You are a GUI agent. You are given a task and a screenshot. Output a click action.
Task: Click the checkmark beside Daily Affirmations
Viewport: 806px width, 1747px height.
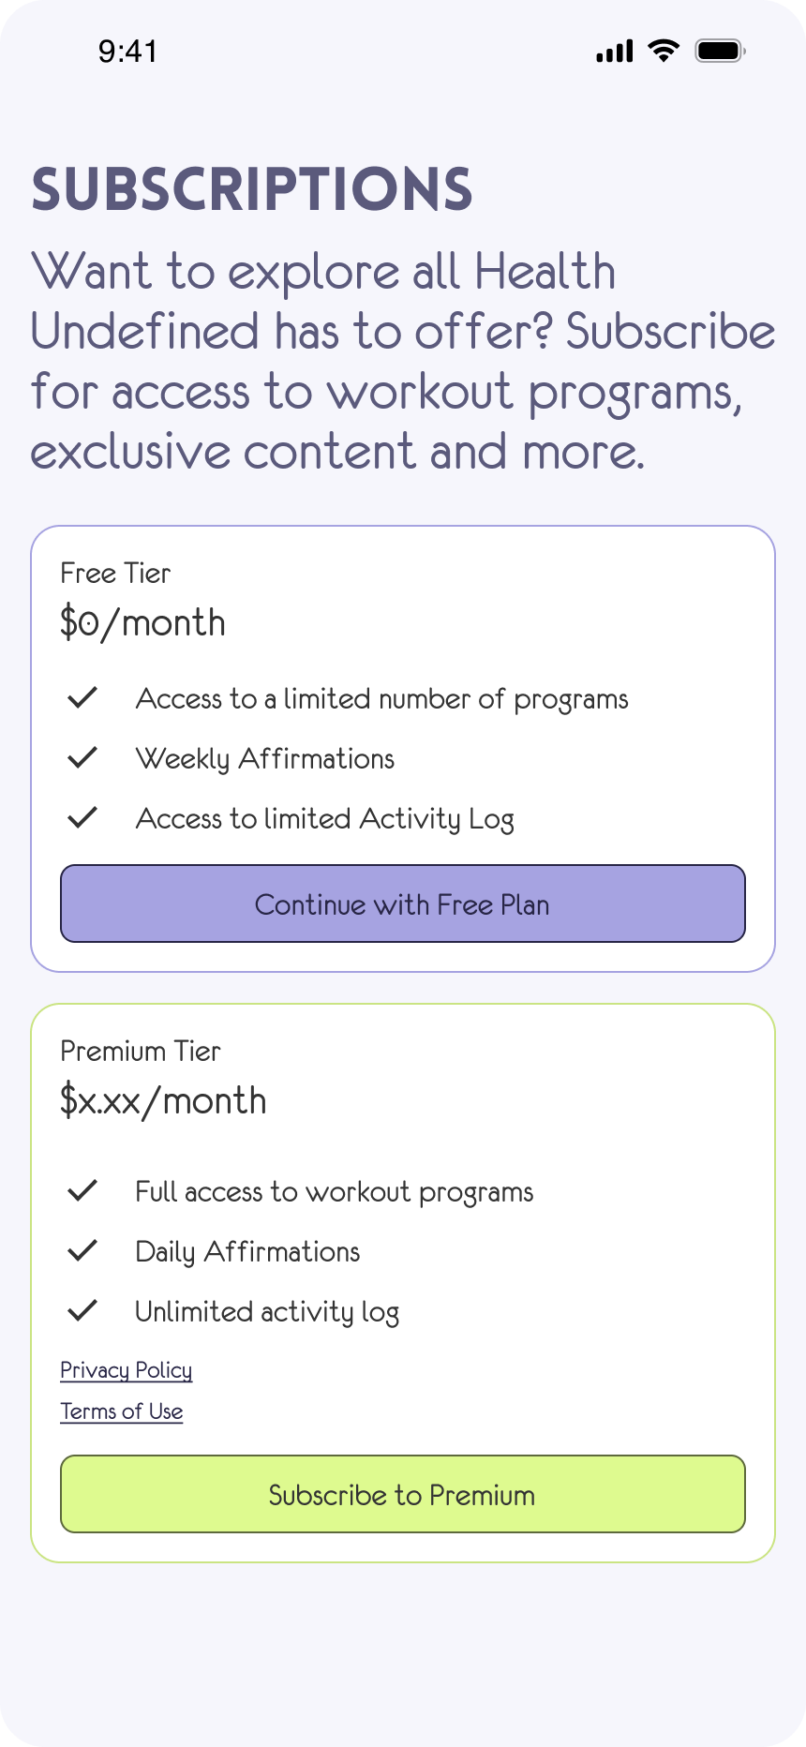point(83,1249)
